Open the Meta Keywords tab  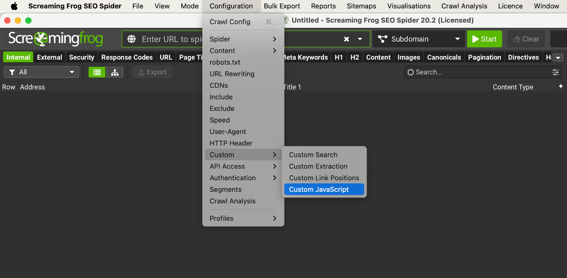coord(307,57)
